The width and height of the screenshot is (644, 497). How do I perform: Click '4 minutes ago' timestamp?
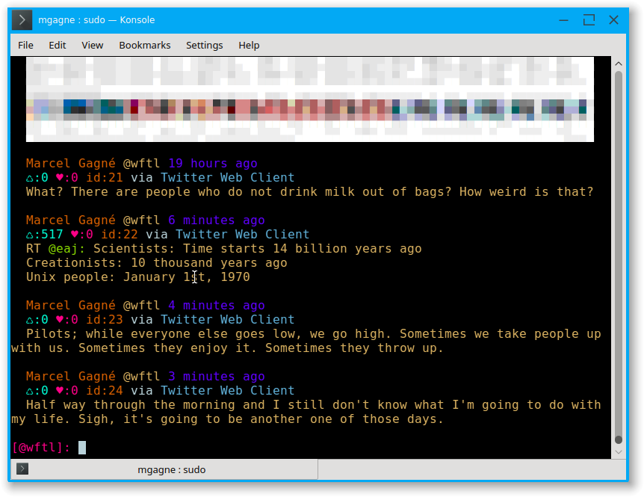(x=217, y=305)
